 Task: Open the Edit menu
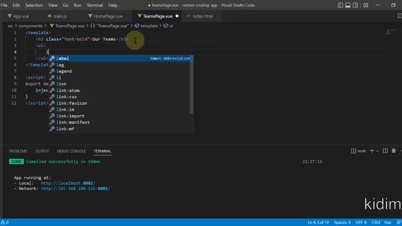(16, 5)
